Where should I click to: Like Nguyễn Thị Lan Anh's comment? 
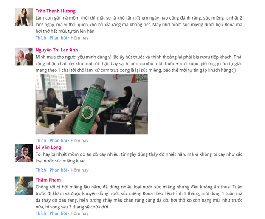[41, 141]
